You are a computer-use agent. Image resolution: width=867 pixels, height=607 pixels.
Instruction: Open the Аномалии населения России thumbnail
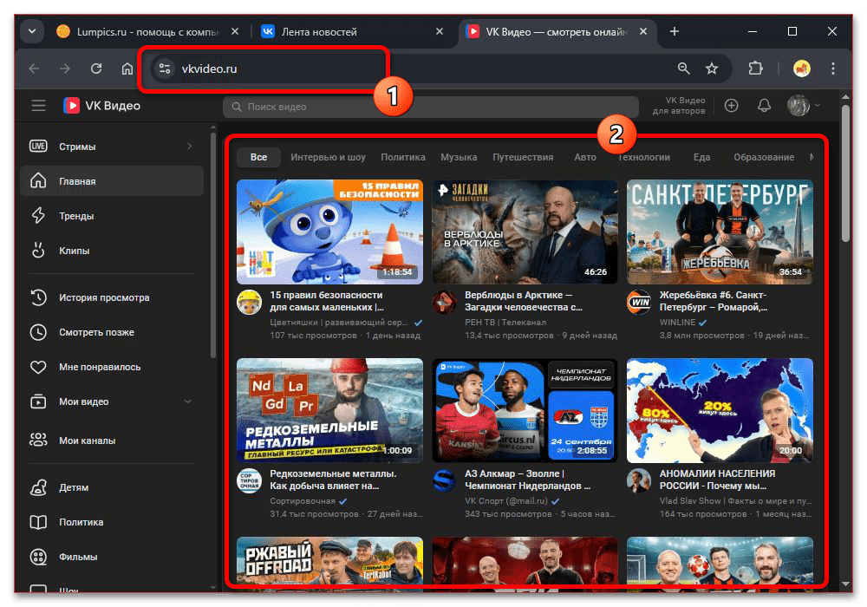720,410
